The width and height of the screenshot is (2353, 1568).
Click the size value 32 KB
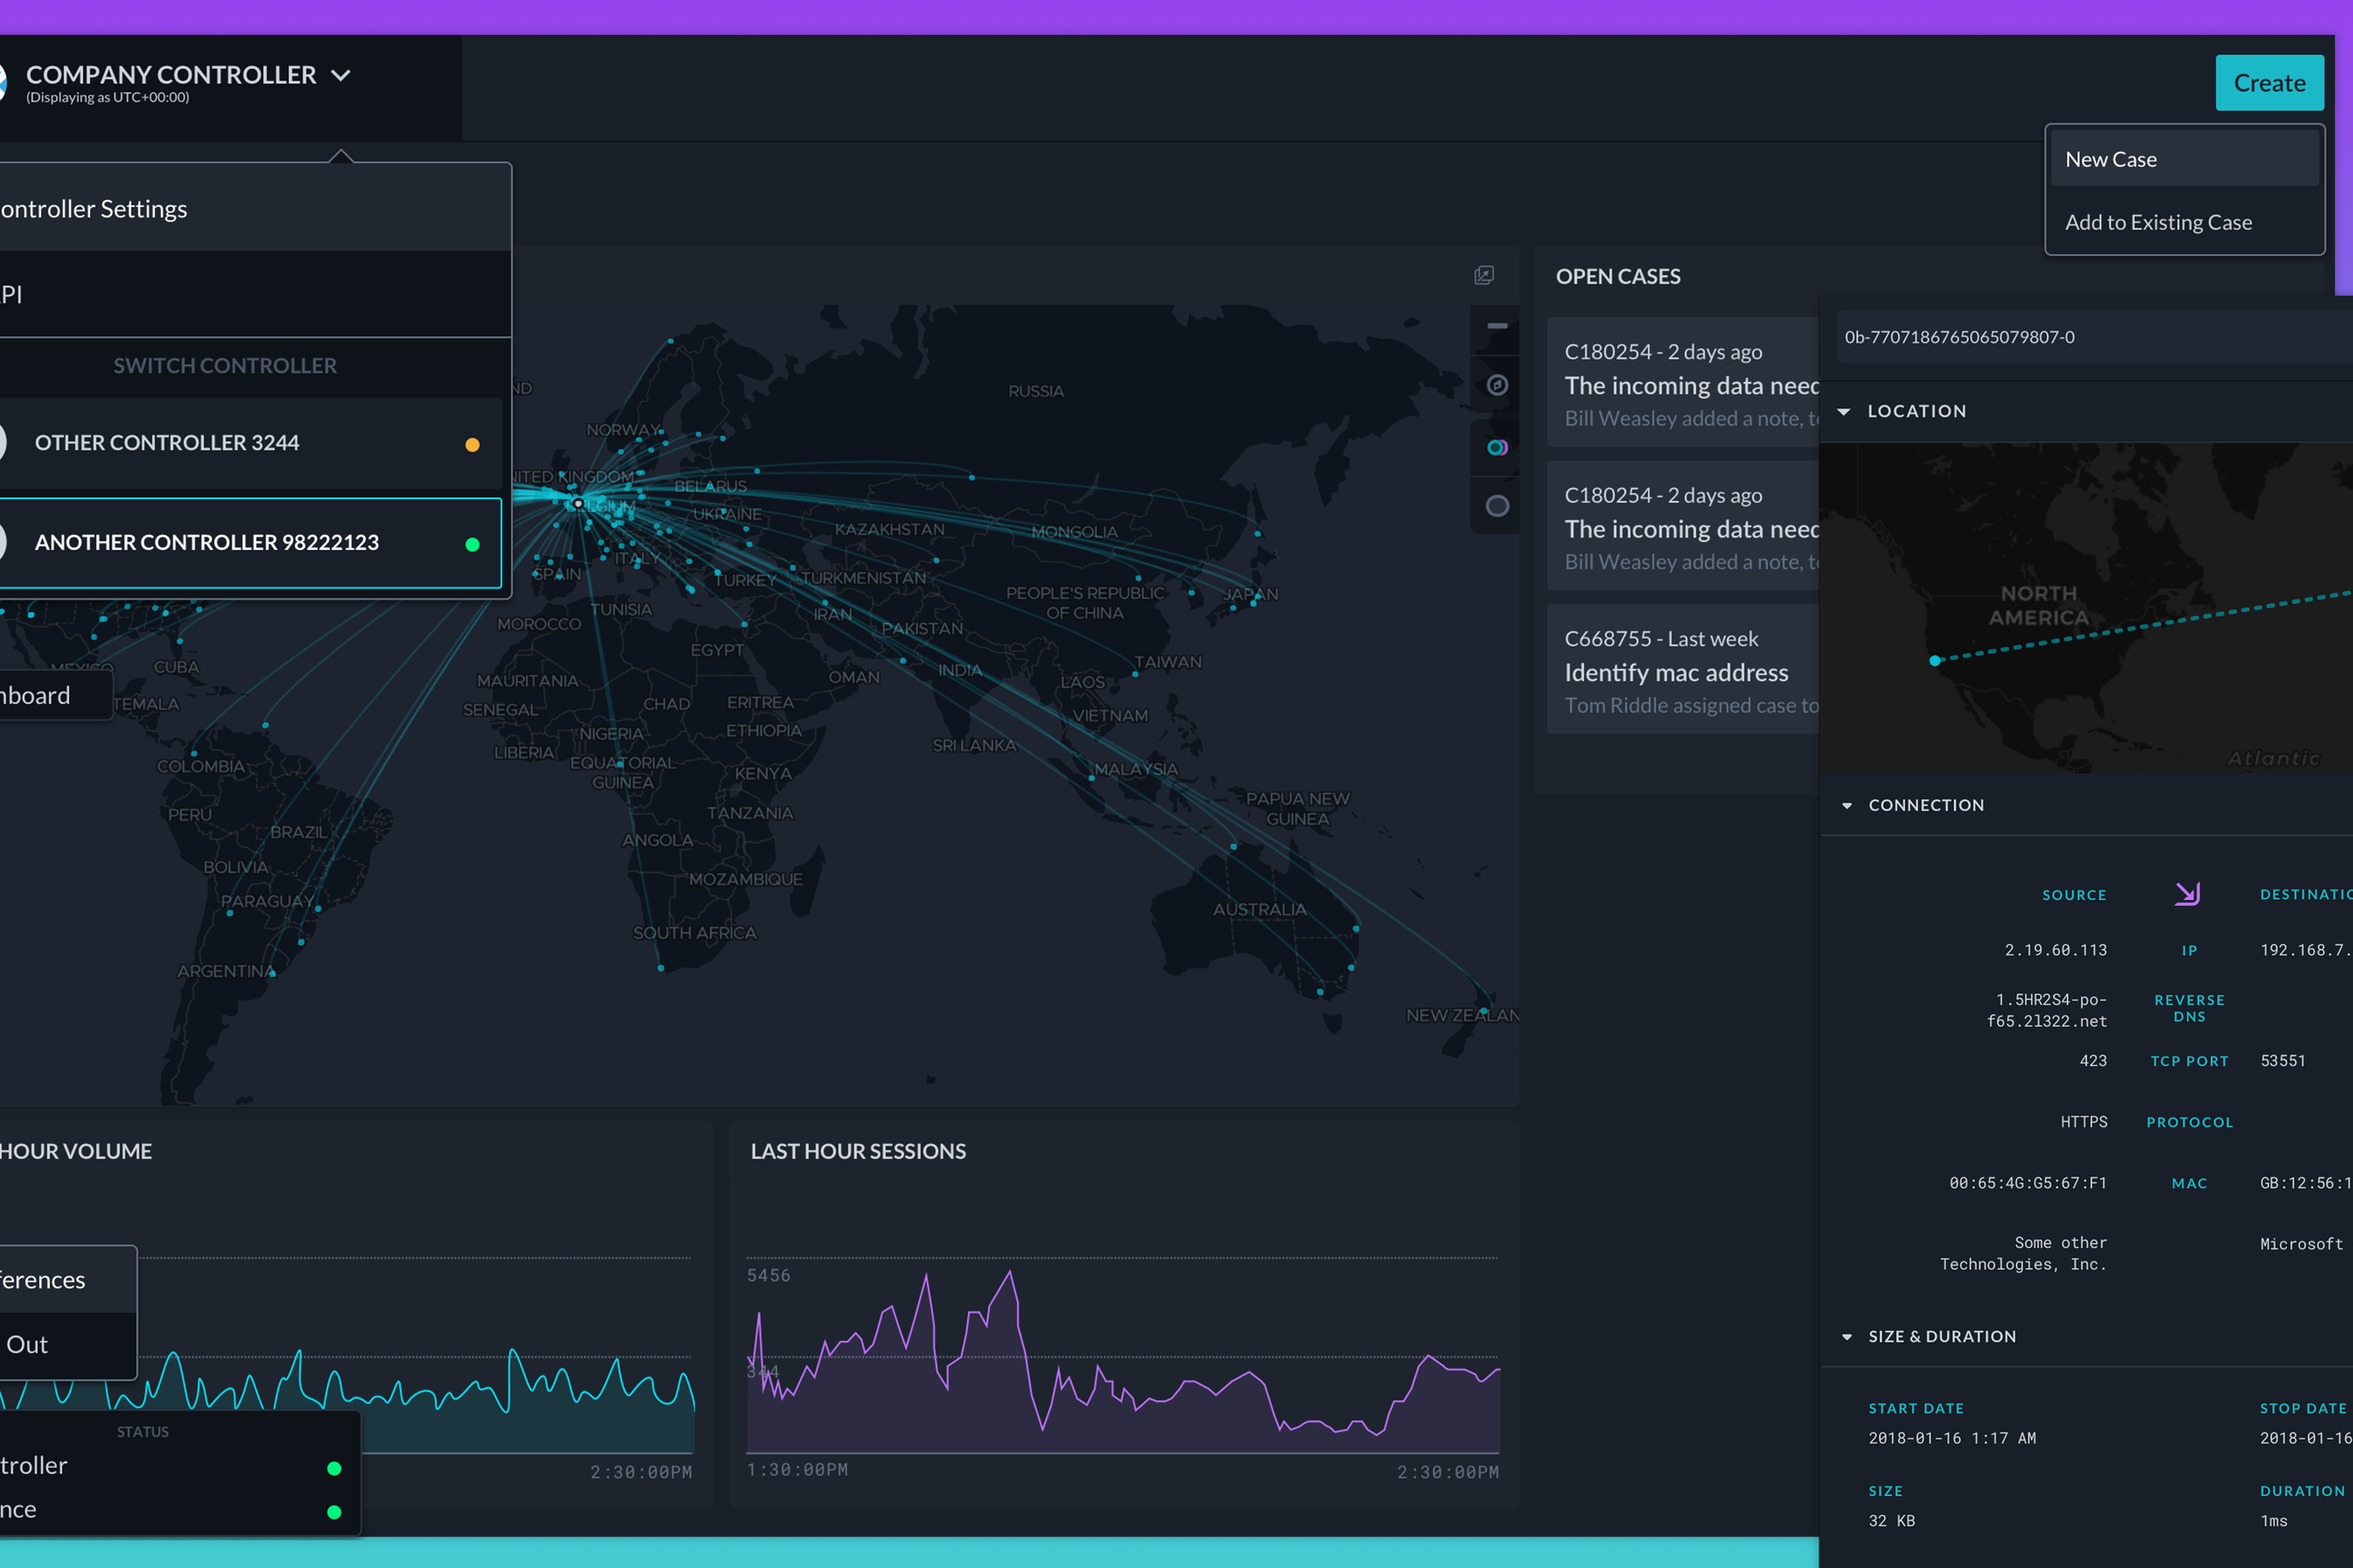coord(1892,1521)
